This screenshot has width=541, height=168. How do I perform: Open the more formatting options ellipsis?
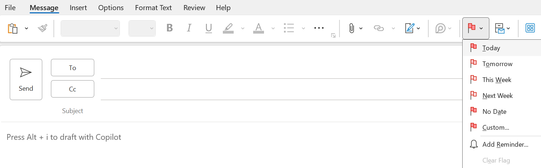pos(319,28)
